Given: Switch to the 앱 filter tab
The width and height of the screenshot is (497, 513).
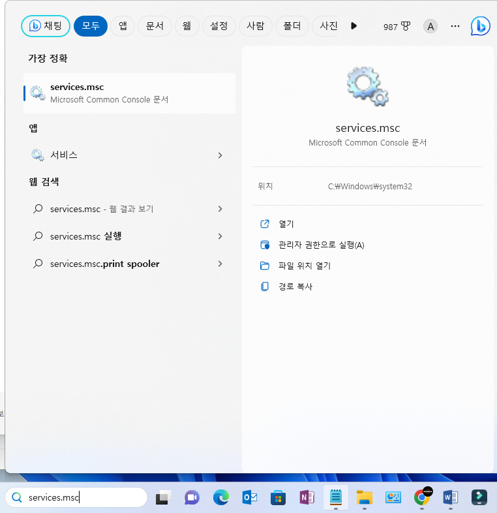Looking at the screenshot, I should click(x=123, y=26).
